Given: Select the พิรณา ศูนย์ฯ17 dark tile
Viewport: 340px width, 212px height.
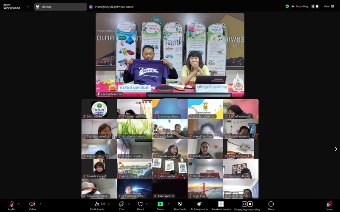Looking at the screenshot, I should 170,188.
